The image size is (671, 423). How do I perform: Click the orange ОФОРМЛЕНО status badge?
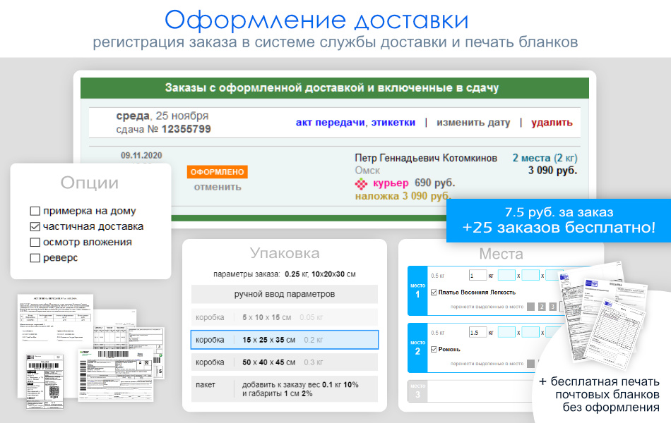tap(218, 172)
